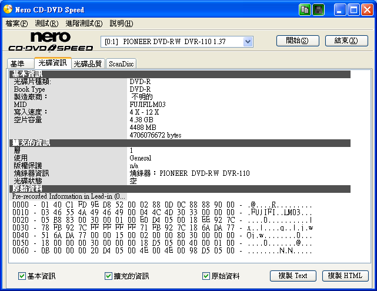Click the 層 label
The image size is (377, 291).
17,150
